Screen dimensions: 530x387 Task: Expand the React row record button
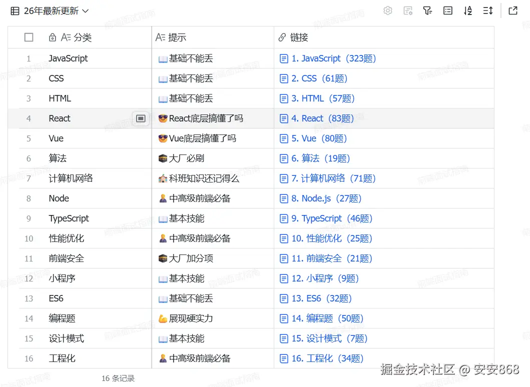141,118
